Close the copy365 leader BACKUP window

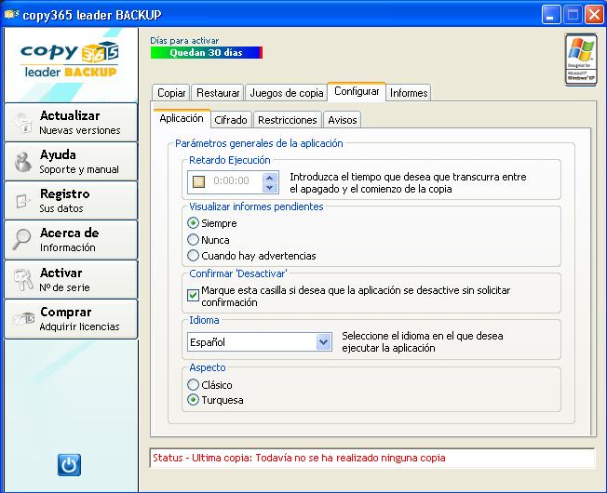click(594, 15)
